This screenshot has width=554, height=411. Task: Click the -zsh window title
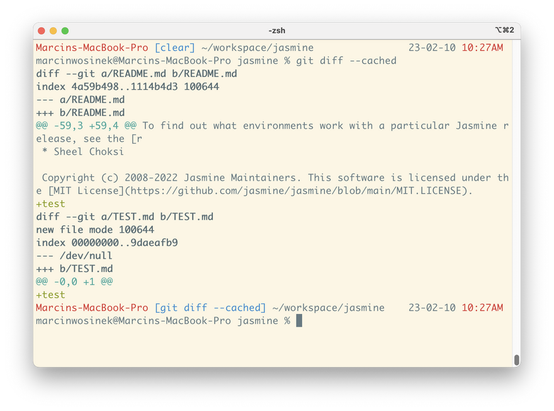277,30
